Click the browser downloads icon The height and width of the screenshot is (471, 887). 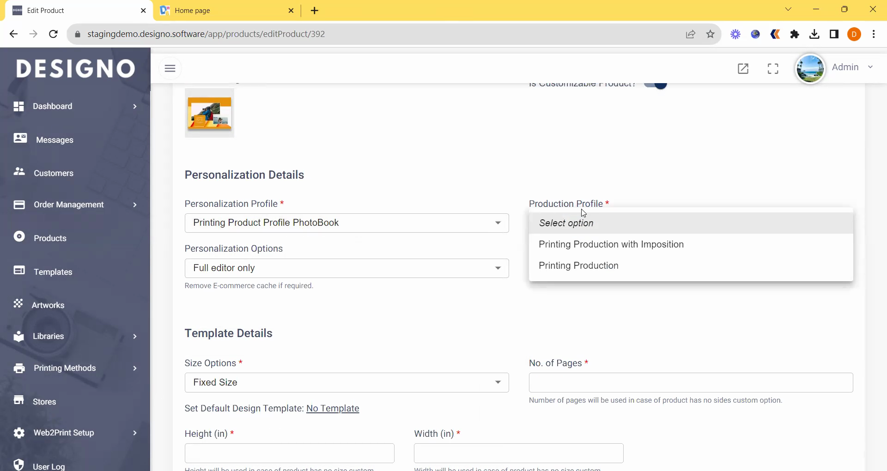814,34
